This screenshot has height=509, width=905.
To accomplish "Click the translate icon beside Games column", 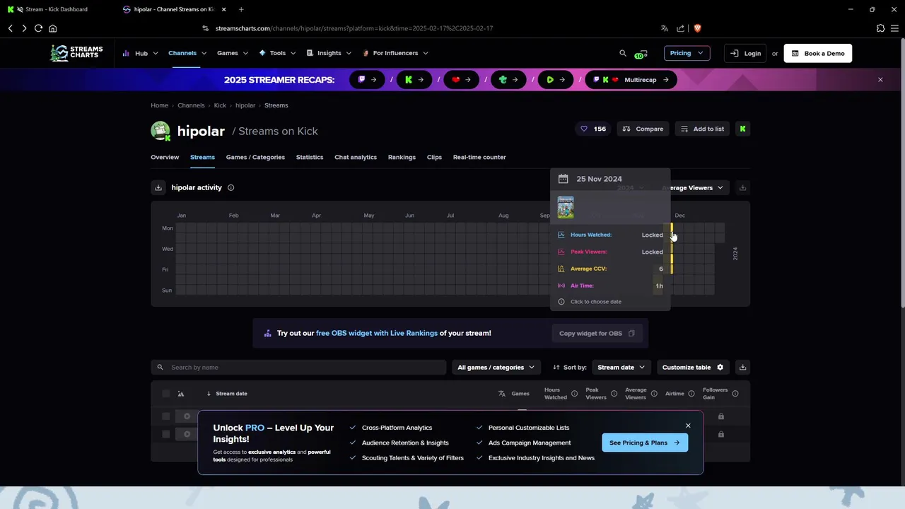I will point(502,394).
